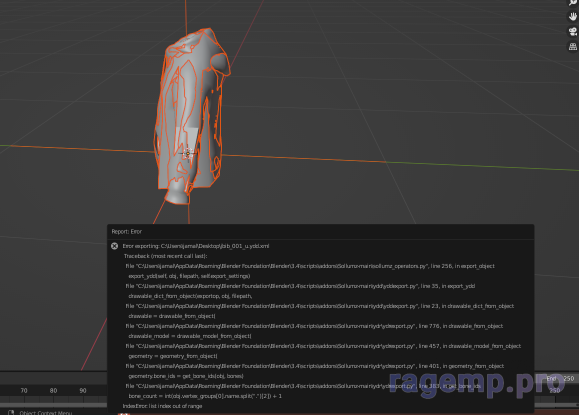Click the error X icon in the report
The height and width of the screenshot is (415, 579).
[x=114, y=246]
